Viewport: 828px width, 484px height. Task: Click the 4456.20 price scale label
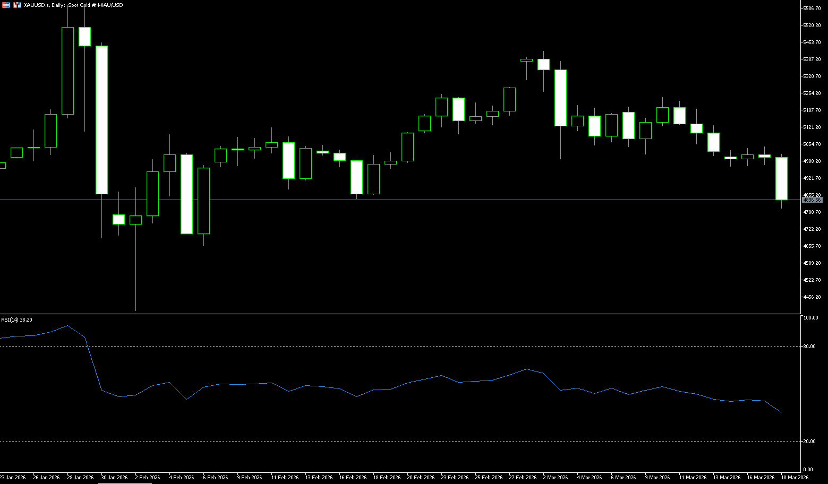(x=812, y=297)
